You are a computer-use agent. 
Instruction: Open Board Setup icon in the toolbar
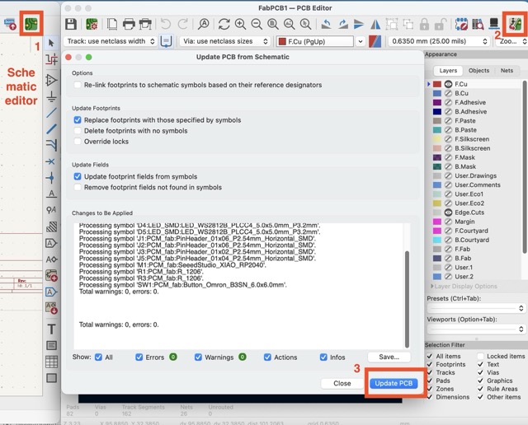pyautogui.click(x=92, y=24)
